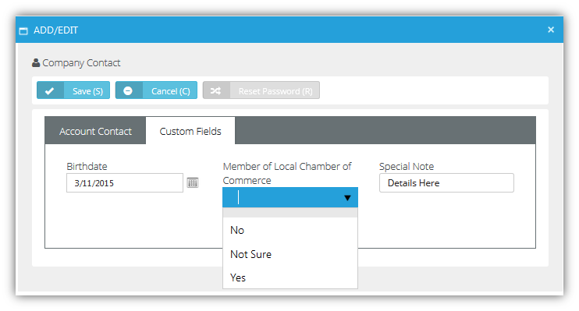
Task: Click the Chamber of Commerce combo text box
Action: coord(283,197)
